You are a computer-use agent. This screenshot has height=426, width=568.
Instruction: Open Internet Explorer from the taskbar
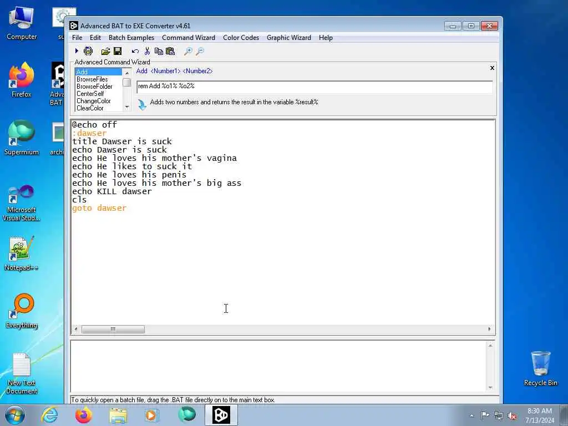(x=49, y=415)
